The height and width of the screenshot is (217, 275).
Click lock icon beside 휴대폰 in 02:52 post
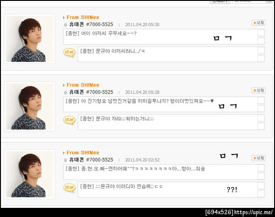point(66,160)
